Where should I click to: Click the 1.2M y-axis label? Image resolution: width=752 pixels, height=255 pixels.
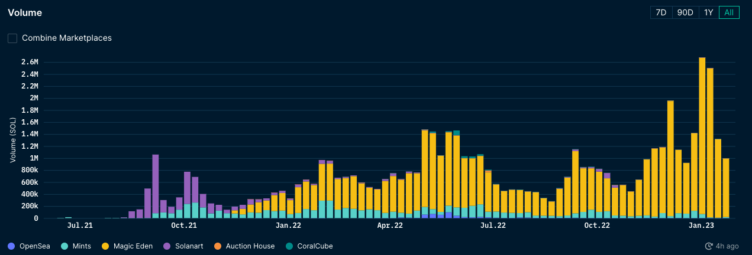30,146
